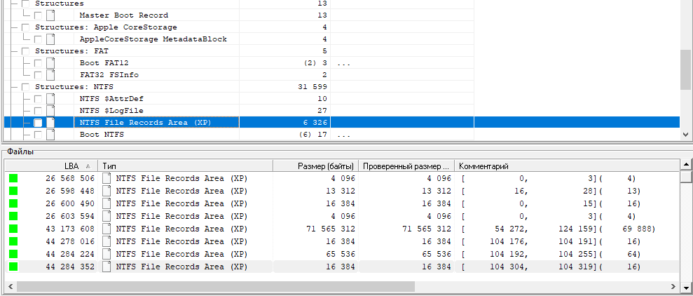Select the Structures: NTFS tree node

74,87
